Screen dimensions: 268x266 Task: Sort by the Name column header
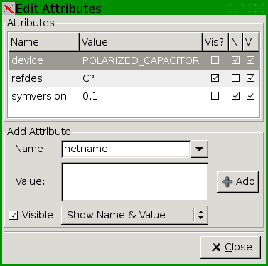[x=44, y=42]
